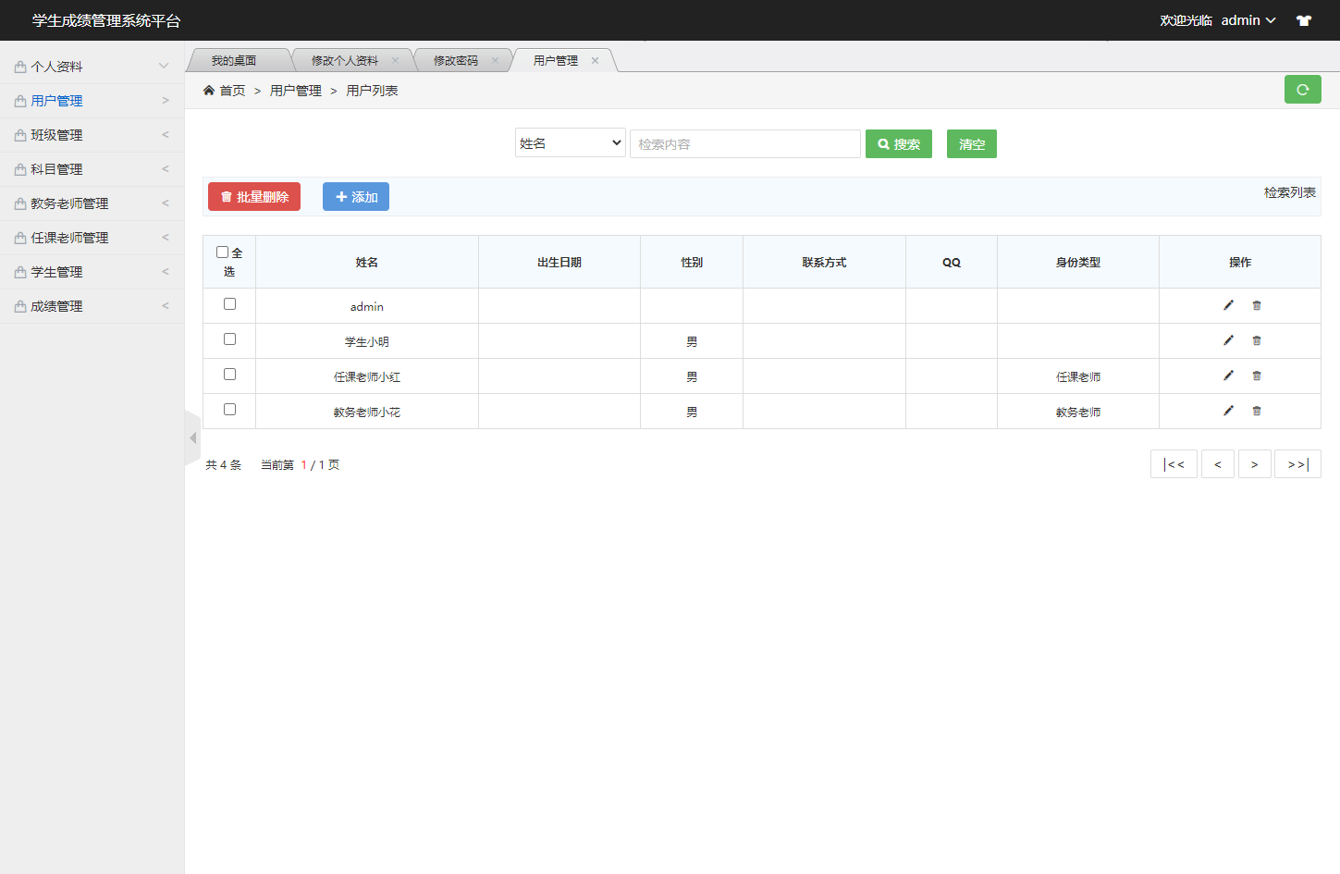Screen dimensions: 1340x874
Task: Click inside the 检索内容 input field
Action: [x=744, y=143]
